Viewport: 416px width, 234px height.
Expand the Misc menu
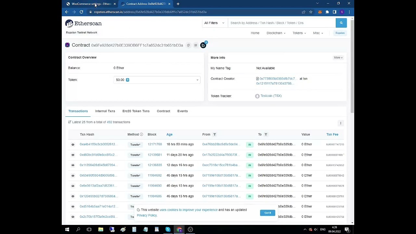[318, 33]
